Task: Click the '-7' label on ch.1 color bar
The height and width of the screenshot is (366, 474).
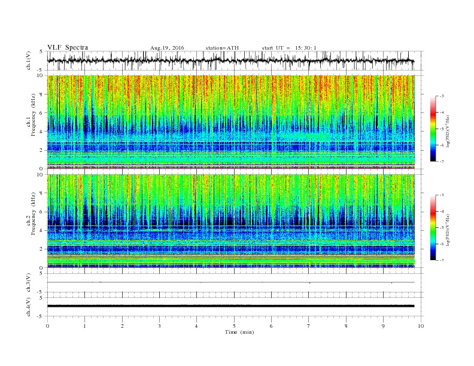Action: tap(442, 161)
